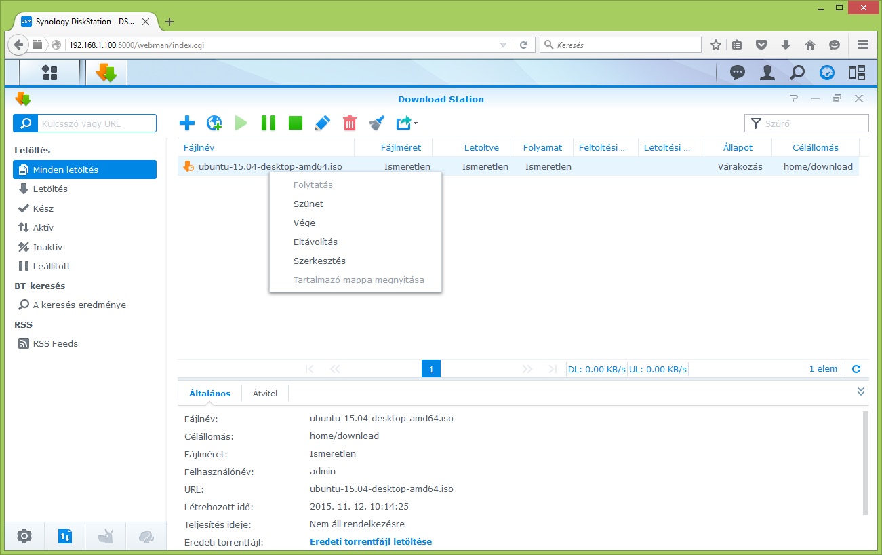Click the Szűrő filter field

pos(807,123)
